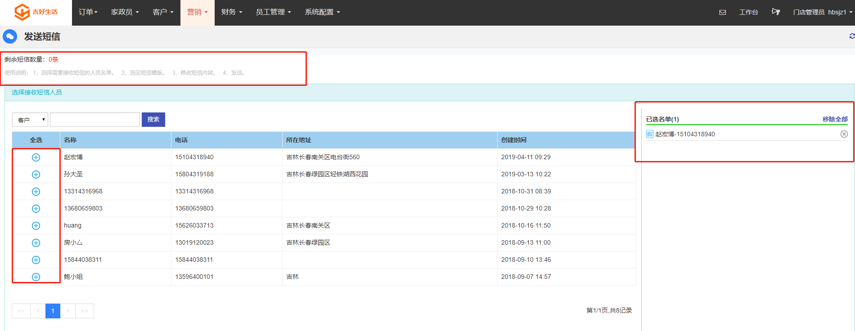Screen dimensions: 855x331
Task: Click address 吉林长春南关区电台街560
Action: coord(323,157)
